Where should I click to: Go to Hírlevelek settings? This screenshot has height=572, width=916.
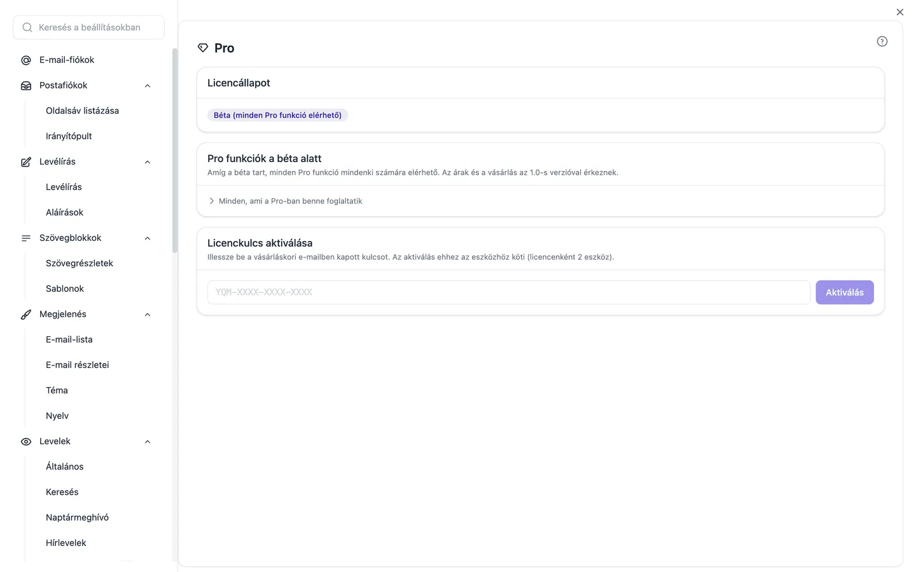[66, 543]
